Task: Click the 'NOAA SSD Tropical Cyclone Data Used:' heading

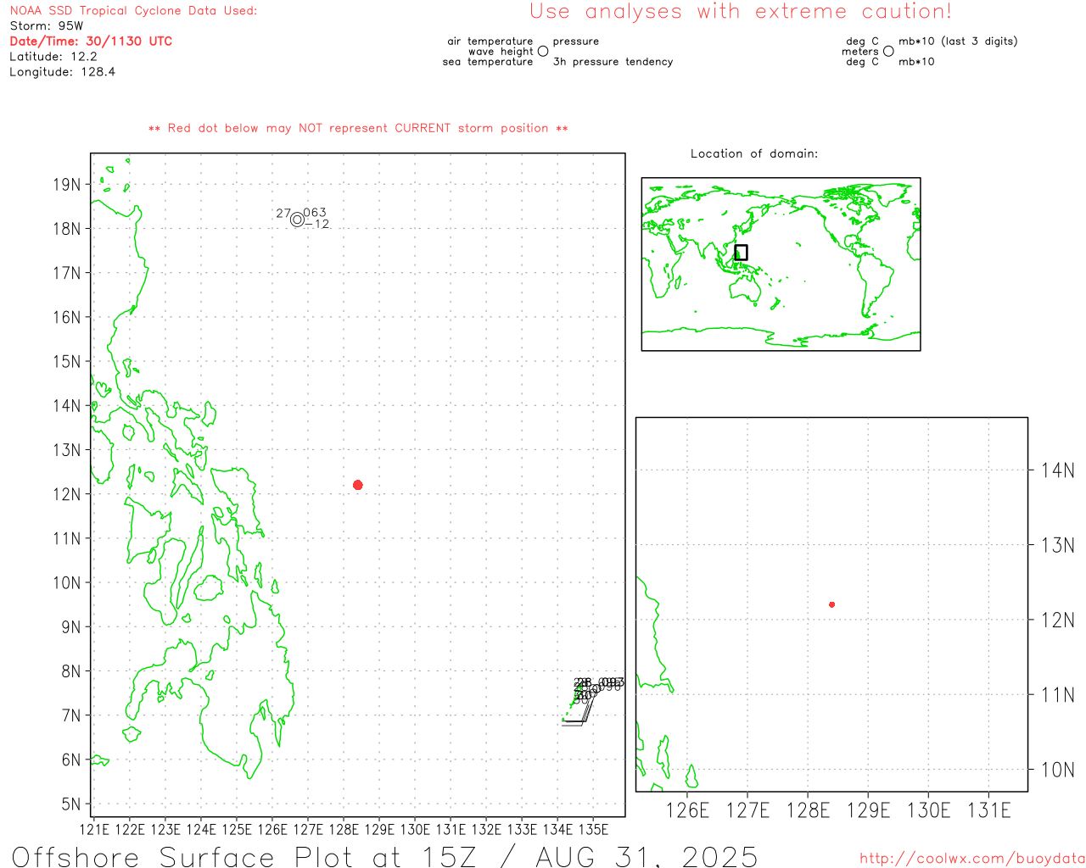Action: click(x=133, y=11)
